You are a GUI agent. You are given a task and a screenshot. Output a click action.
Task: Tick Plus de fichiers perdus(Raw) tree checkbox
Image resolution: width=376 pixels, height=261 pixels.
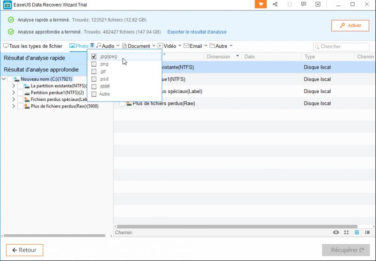[x=20, y=106]
